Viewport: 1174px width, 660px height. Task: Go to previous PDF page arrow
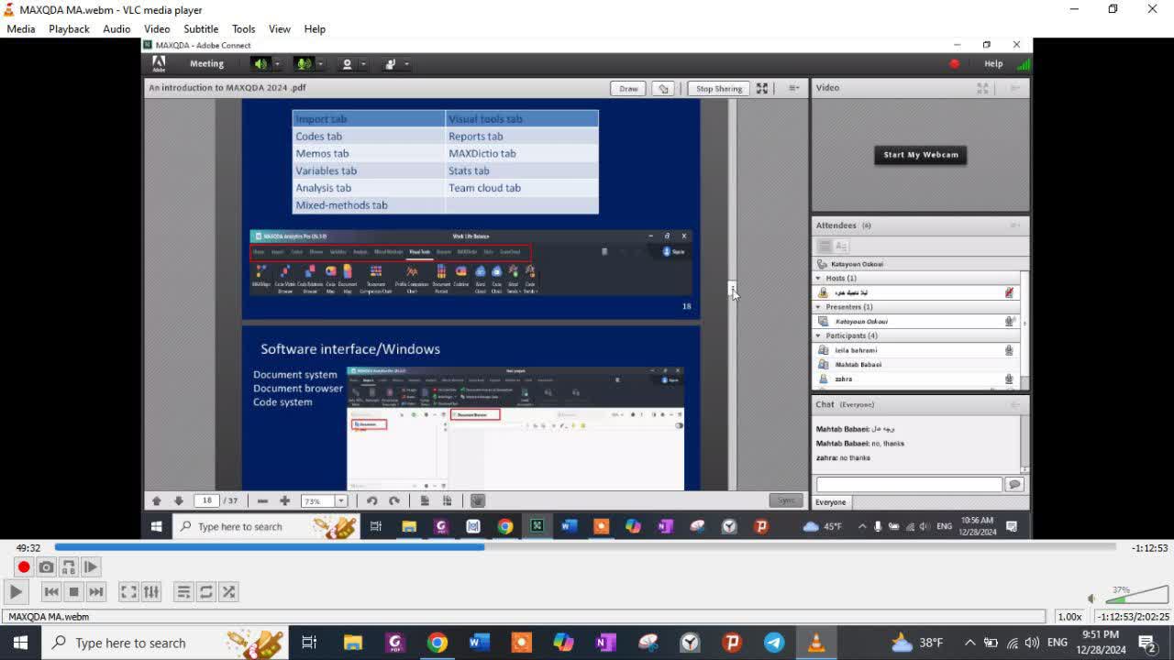(x=157, y=500)
